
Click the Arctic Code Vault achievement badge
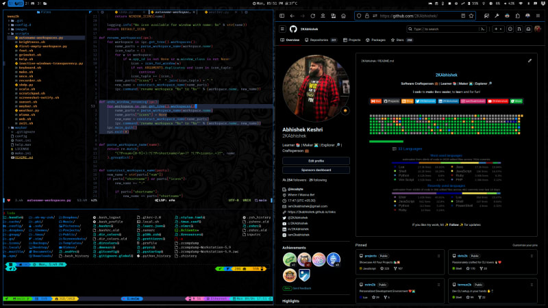[304, 275]
